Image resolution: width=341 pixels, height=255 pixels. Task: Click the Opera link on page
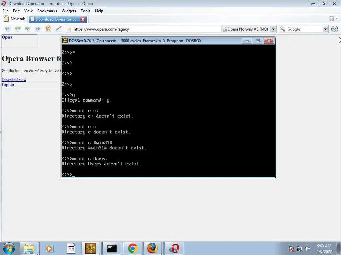click(x=7, y=37)
